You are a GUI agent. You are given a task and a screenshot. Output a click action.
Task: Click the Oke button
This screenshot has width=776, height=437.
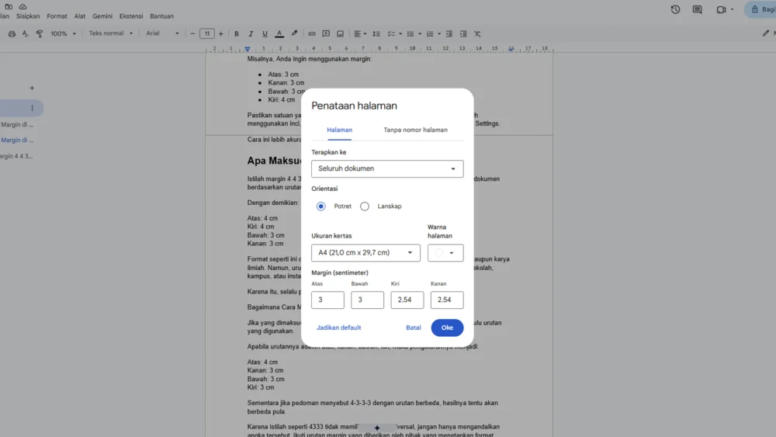447,328
